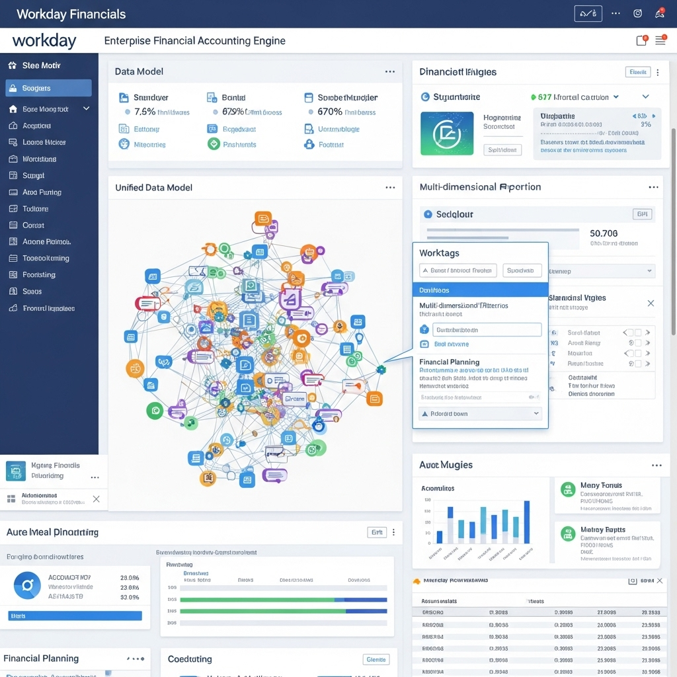677x677 pixels.
Task: Select the Sedqlour radio indicator
Action: 428,214
